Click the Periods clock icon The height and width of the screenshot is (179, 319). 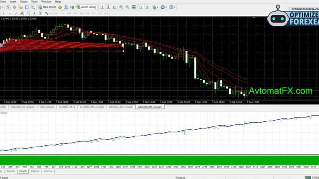click(162, 7)
